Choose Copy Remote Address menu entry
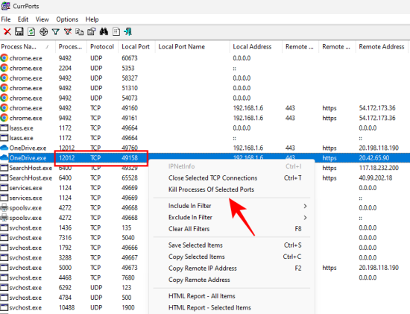This screenshot has height=314, width=410. (232, 280)
